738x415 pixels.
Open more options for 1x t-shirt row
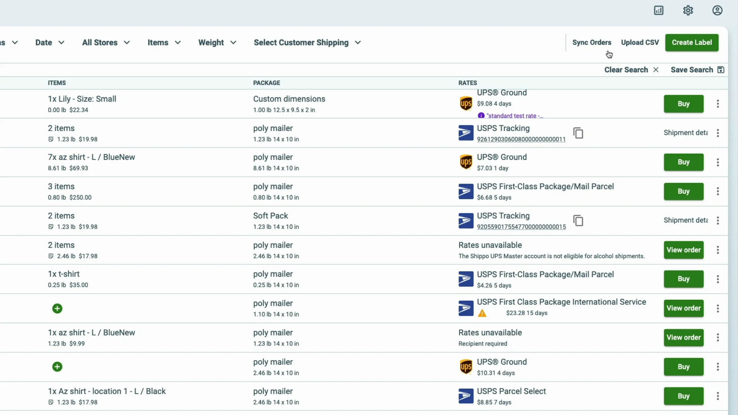tap(718, 279)
